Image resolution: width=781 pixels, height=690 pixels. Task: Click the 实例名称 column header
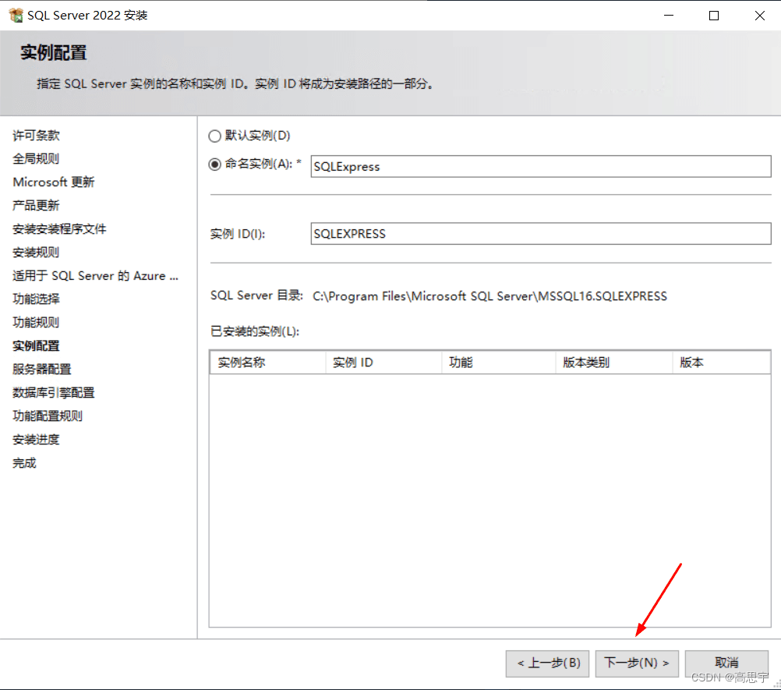268,363
